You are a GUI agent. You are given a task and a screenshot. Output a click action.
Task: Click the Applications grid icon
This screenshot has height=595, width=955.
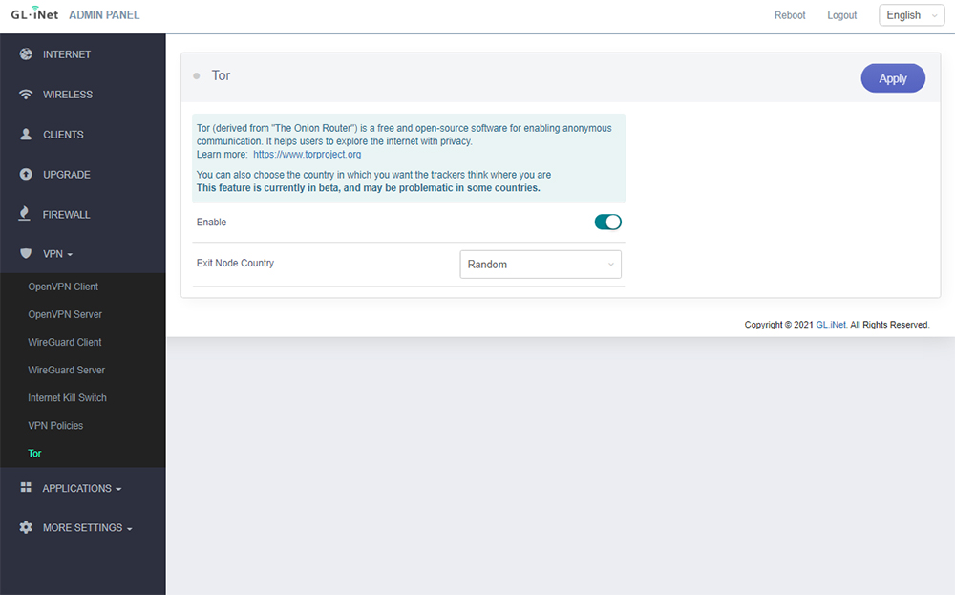pyautogui.click(x=26, y=488)
